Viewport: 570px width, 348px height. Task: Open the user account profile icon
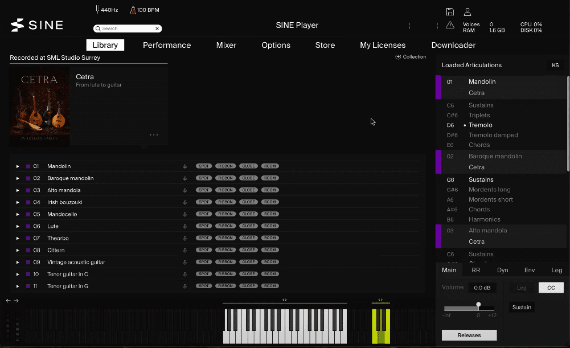coord(468,12)
